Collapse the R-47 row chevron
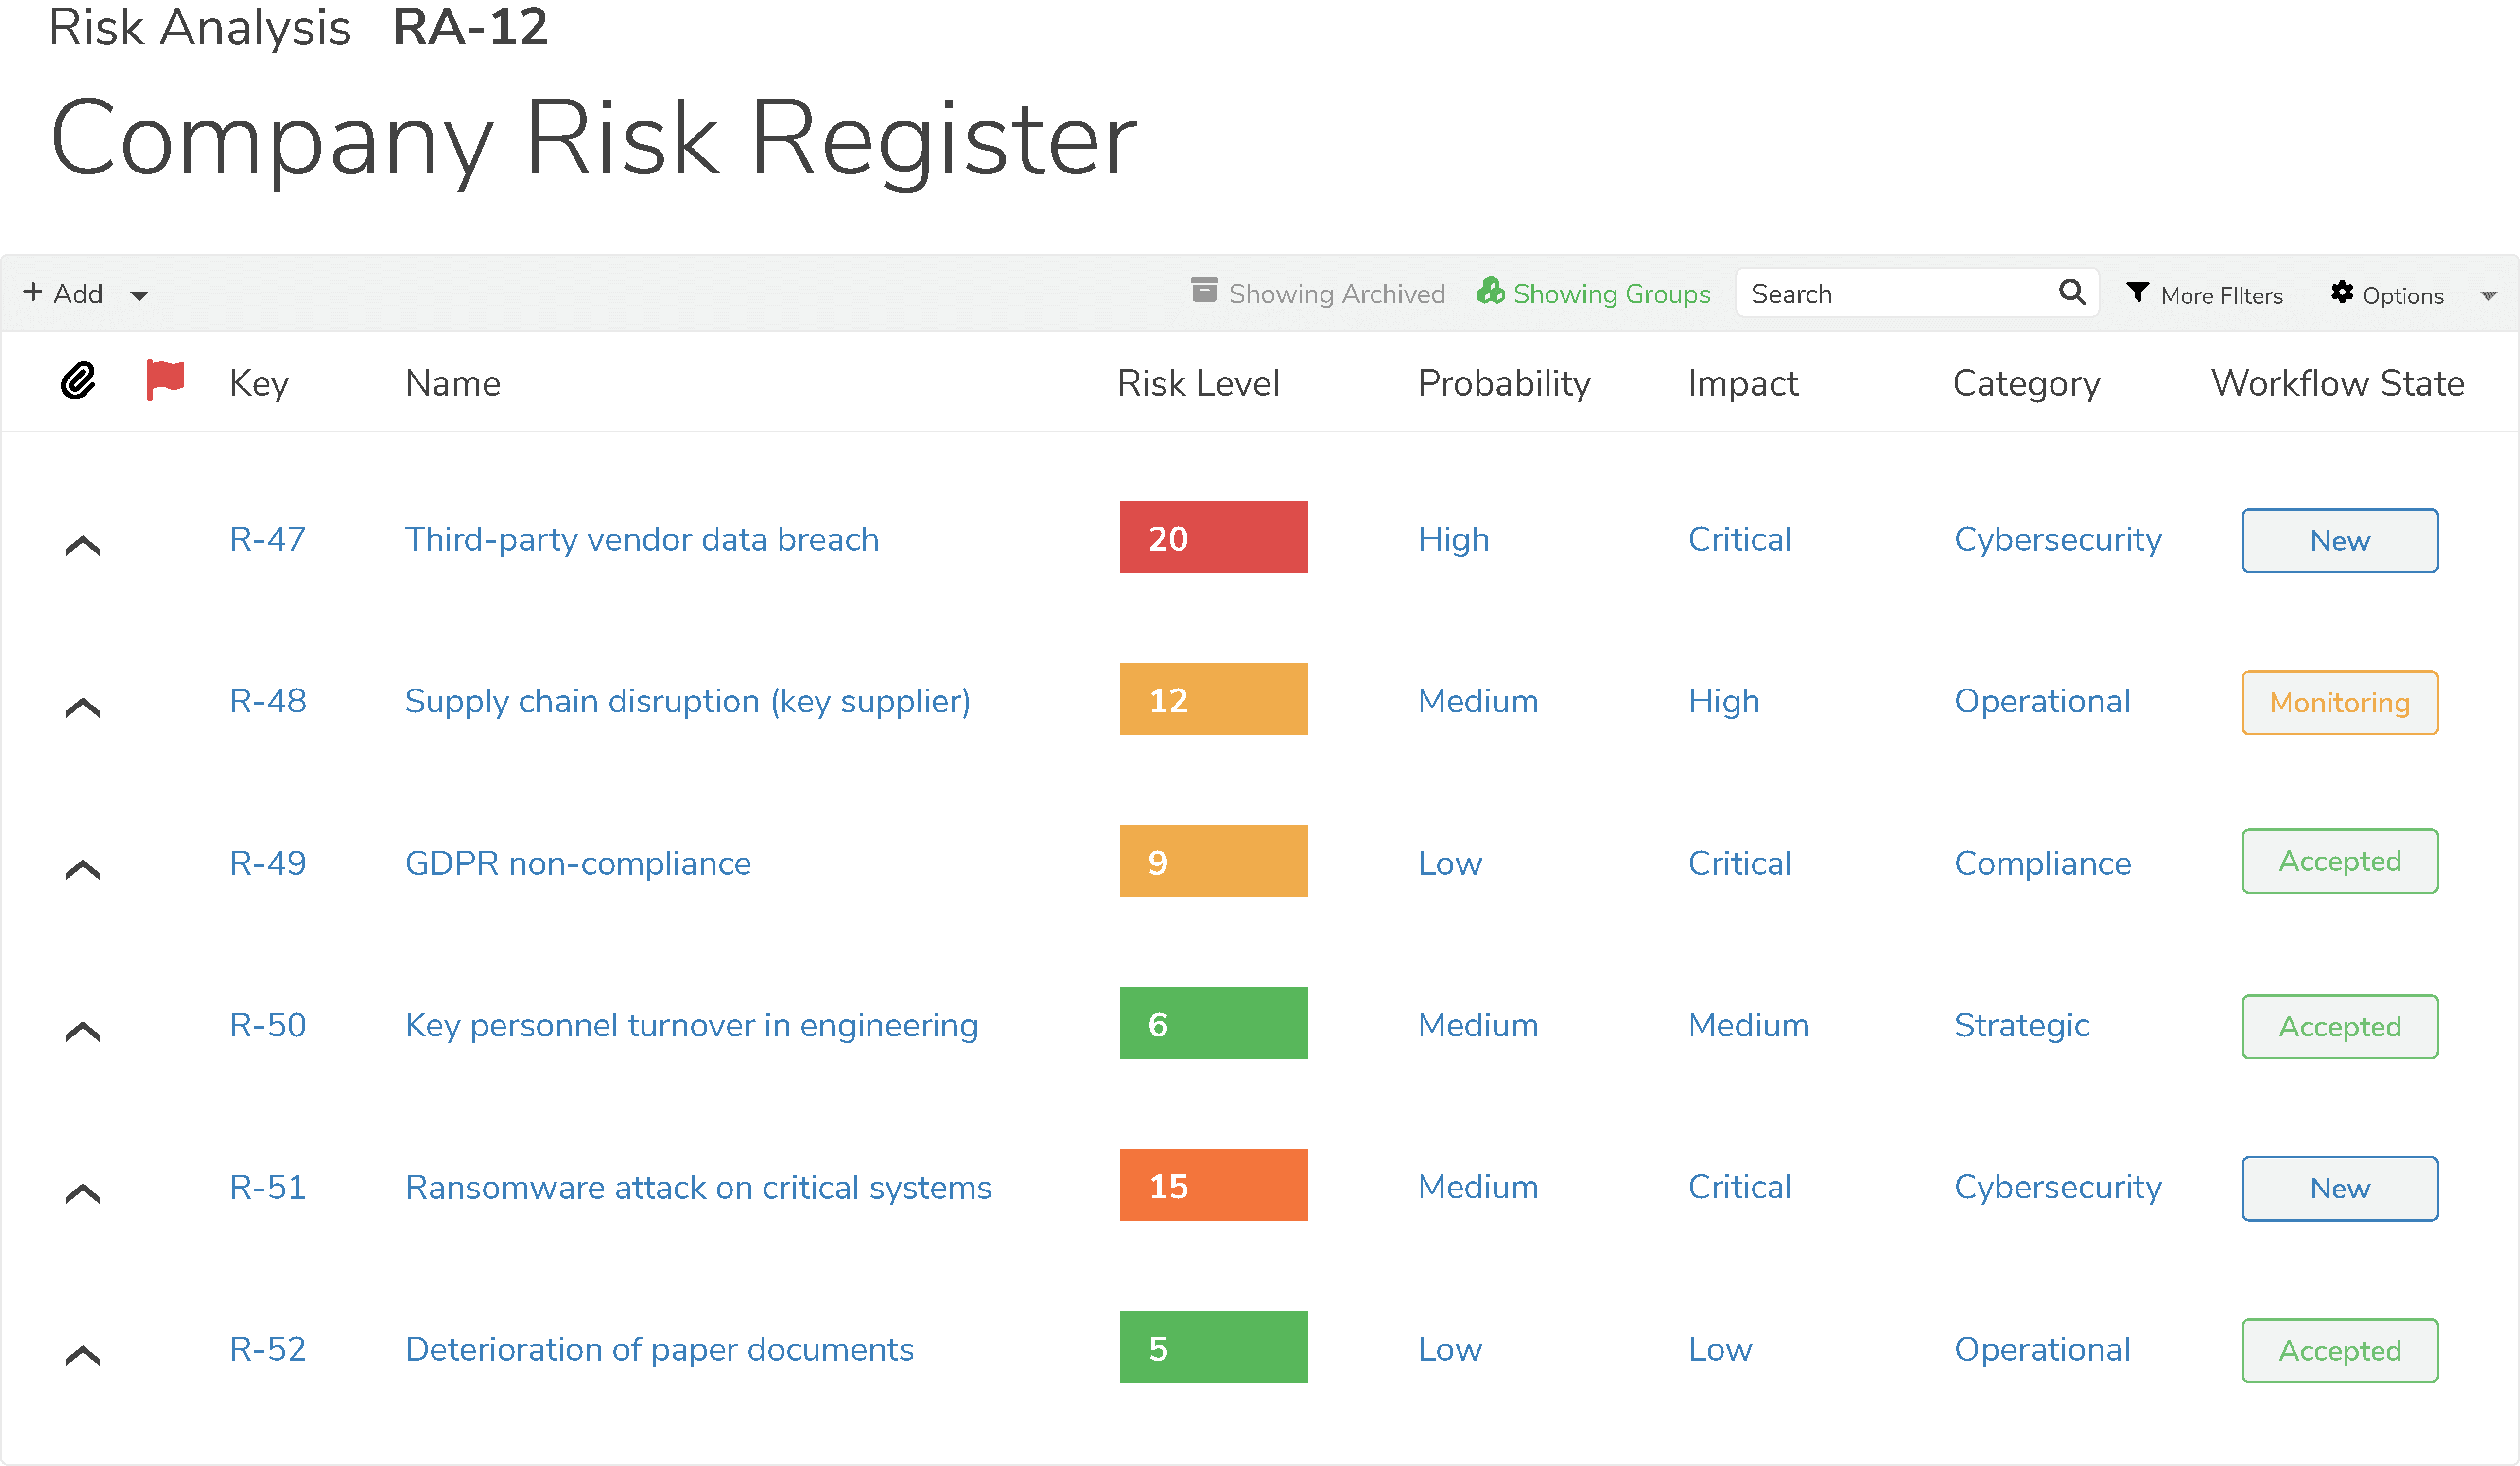 [83, 546]
